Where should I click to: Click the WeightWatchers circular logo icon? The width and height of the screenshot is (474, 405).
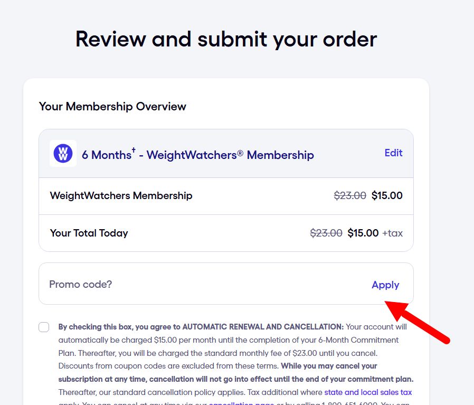pyautogui.click(x=63, y=154)
